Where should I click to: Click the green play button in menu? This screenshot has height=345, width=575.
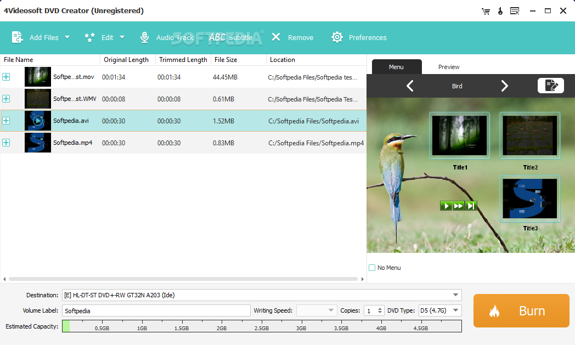tap(446, 206)
